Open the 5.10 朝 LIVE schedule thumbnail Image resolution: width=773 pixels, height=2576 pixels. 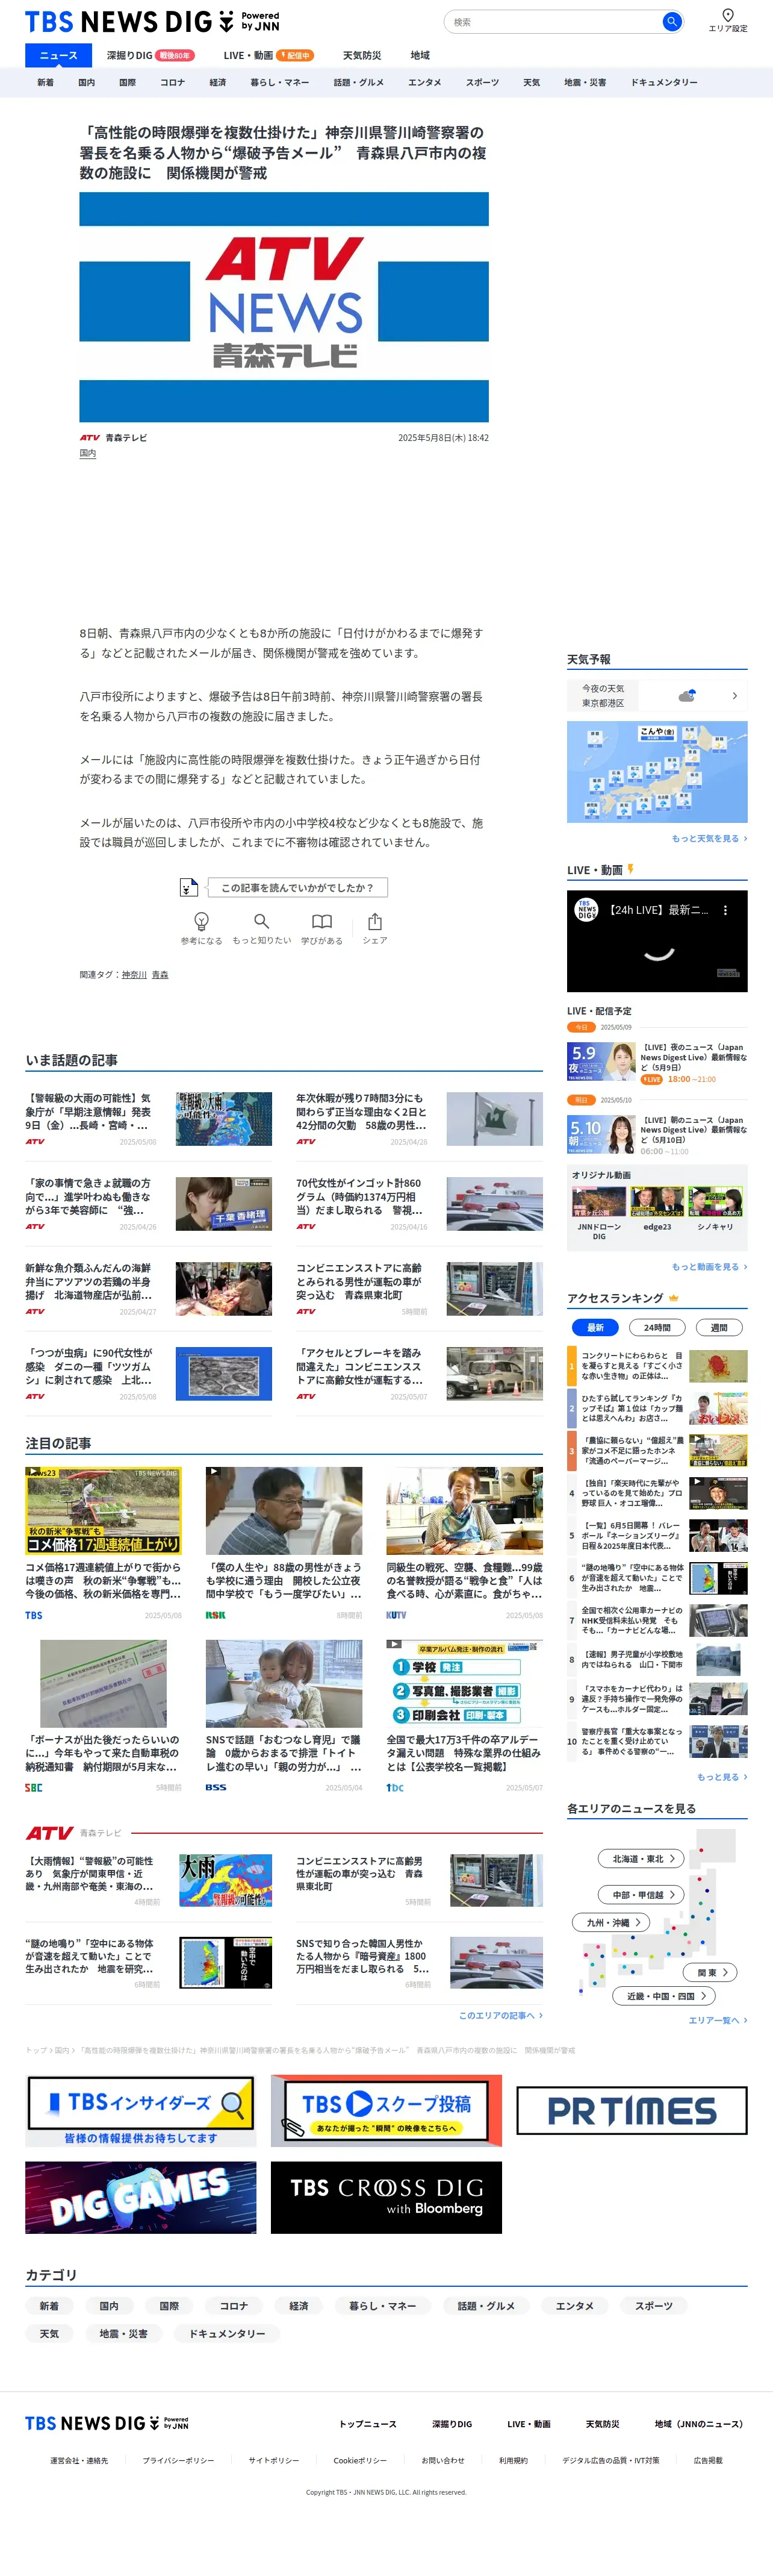pos(601,1134)
